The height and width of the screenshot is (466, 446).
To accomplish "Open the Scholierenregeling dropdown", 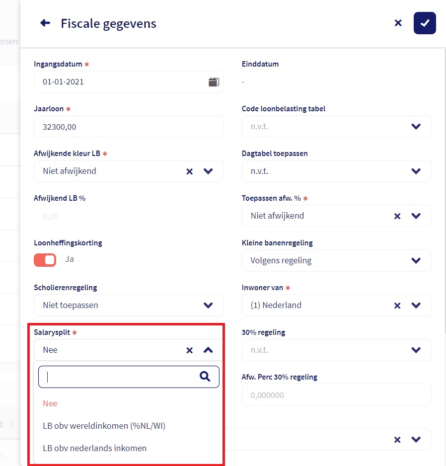I will tap(208, 306).
